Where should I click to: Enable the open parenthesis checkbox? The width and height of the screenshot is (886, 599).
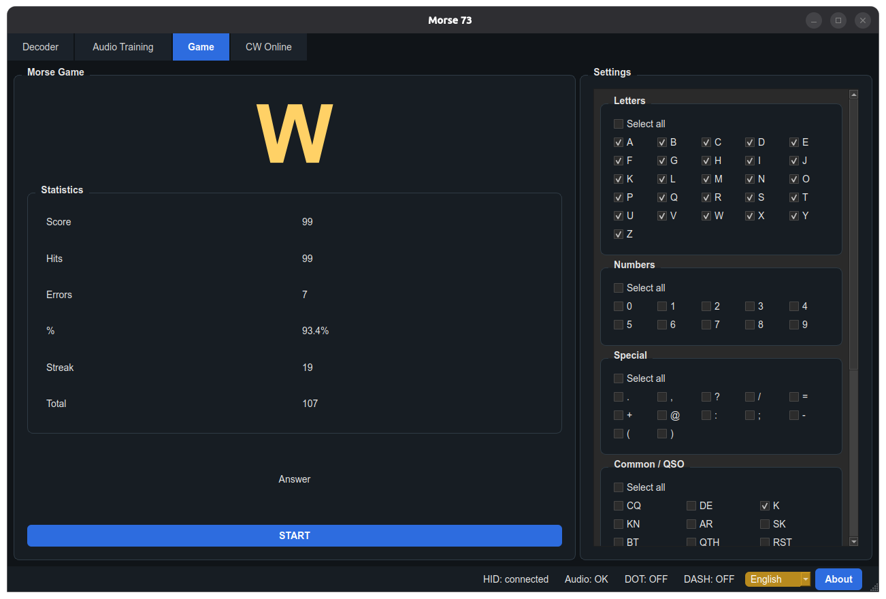click(x=619, y=434)
